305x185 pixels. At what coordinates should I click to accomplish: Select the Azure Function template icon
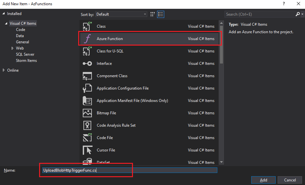[x=87, y=39]
